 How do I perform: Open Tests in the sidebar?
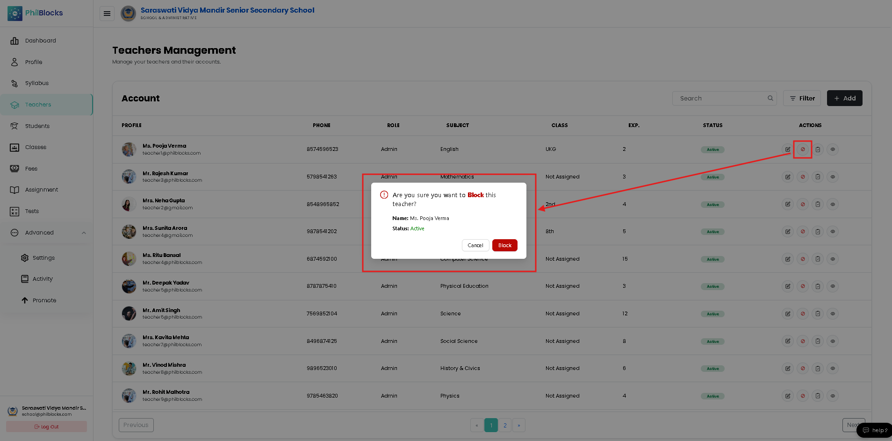click(x=46, y=211)
